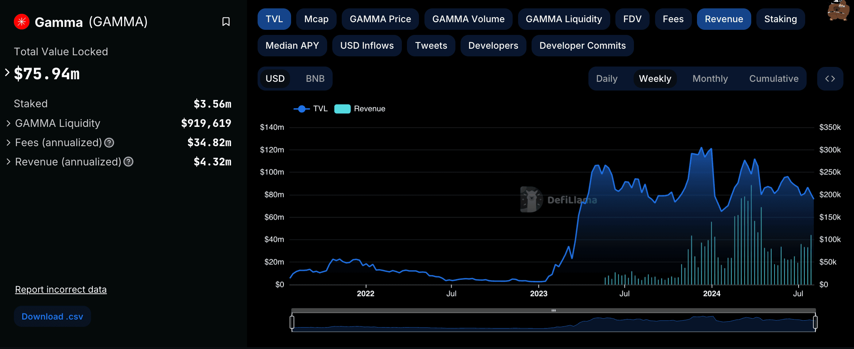Screen dimensions: 854x349
Task: Select the Cumulative view
Action: point(773,79)
